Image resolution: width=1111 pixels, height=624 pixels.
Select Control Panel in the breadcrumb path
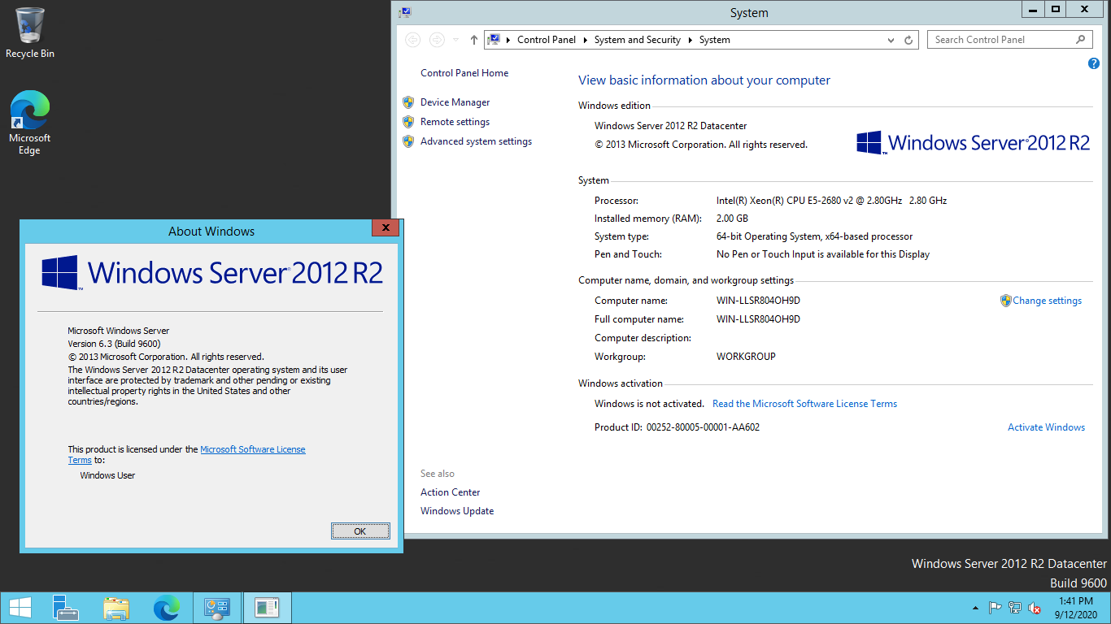click(546, 40)
